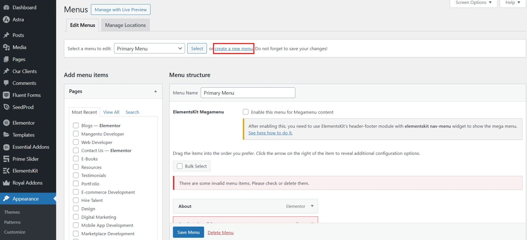Image resolution: width=527 pixels, height=240 pixels.
Task: Click Manage with Live Preview button
Action: (x=121, y=9)
